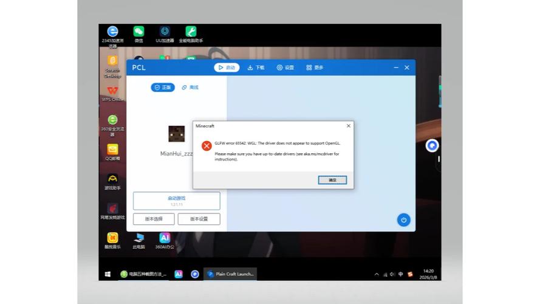The height and width of the screenshot is (304, 540).
Task: Open the WPS Office desktop icon
Action: pos(112,94)
